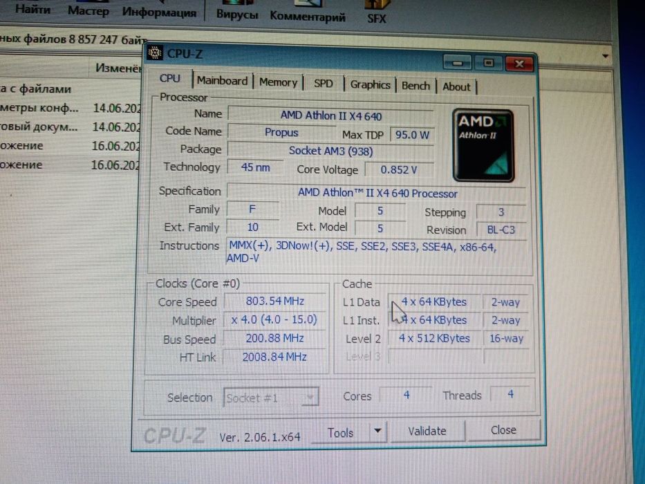Click the L1 Data '4 x 64 KBytes' value
This screenshot has width=645, height=484.
tap(434, 301)
